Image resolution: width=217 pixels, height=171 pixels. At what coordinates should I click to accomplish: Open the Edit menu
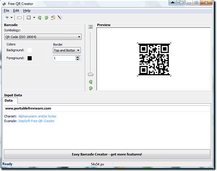coord(16,11)
